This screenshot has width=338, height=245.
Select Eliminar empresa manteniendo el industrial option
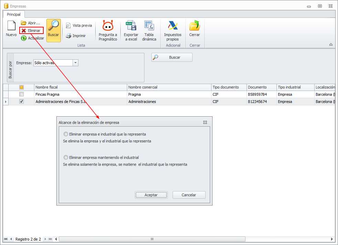click(x=66, y=157)
